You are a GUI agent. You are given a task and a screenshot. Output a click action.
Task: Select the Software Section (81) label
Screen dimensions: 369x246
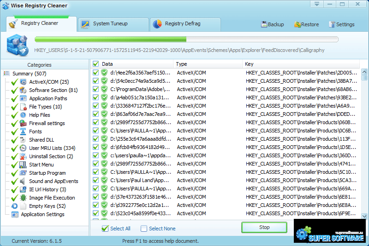pos(54,90)
